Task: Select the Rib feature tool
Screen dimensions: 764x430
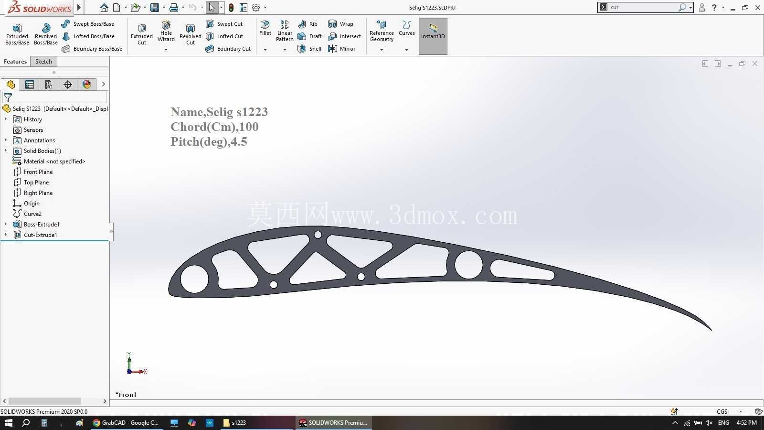Action: (x=308, y=24)
